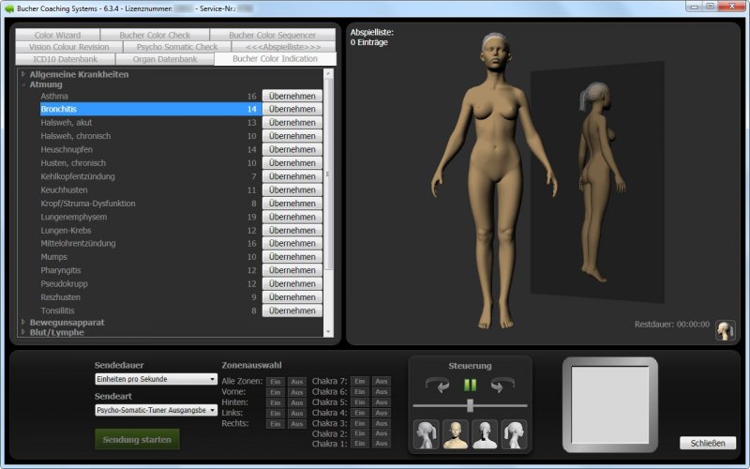Screen dimensions: 750x469
Task: Select the front face head view thumbnail
Action: [456, 434]
